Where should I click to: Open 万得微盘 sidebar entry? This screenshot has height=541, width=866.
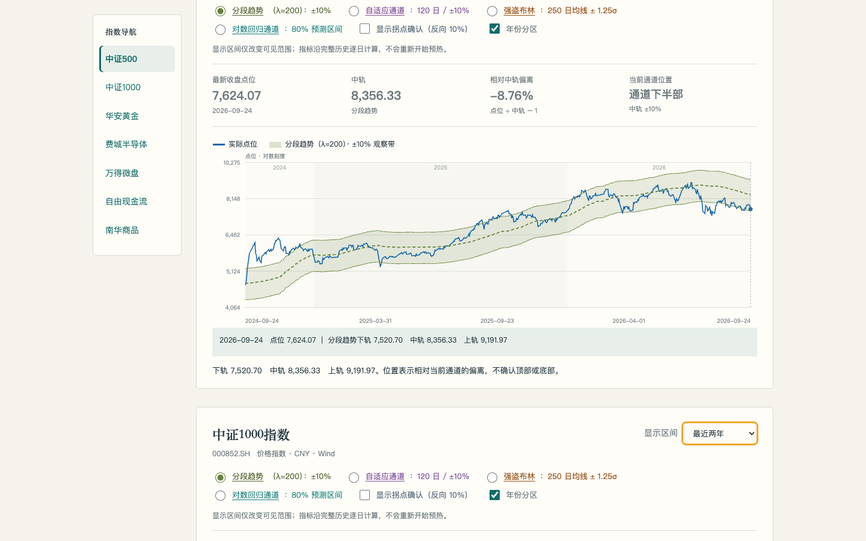tap(137, 173)
